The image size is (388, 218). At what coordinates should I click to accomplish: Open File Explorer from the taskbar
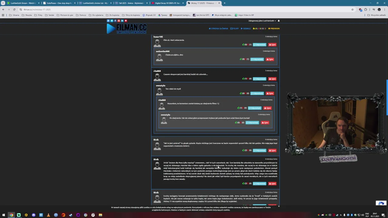pyautogui.click(x=100, y=215)
